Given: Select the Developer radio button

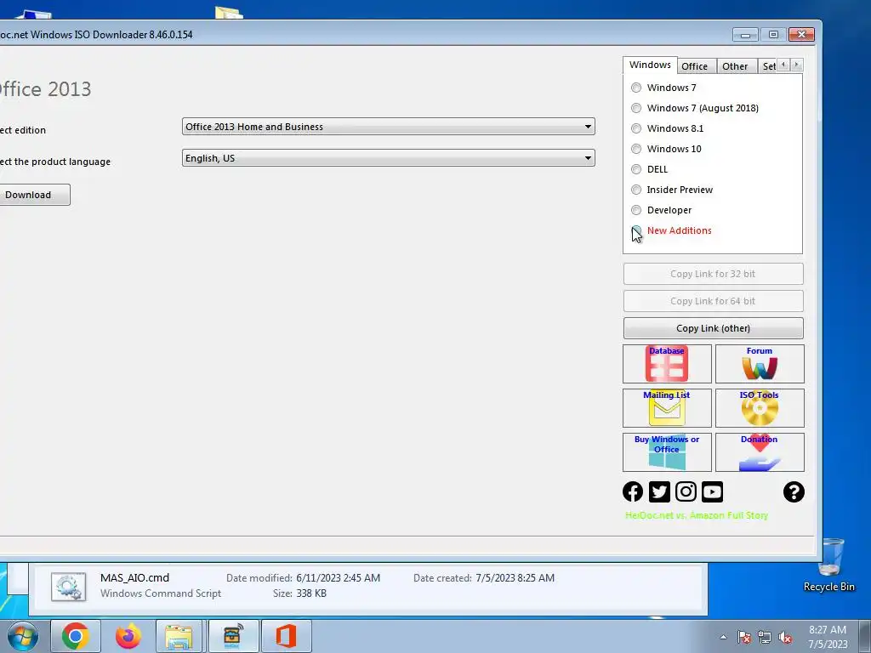Looking at the screenshot, I should click(636, 210).
